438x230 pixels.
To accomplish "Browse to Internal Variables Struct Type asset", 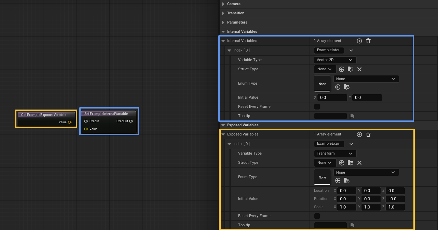I will [x=351, y=69].
